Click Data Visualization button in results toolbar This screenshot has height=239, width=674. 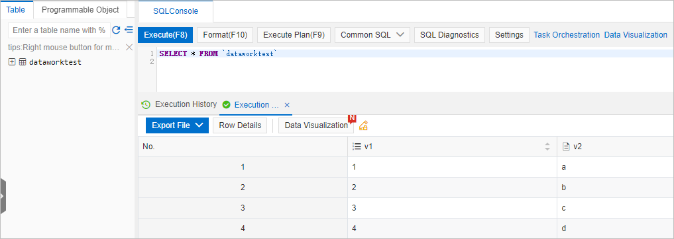(x=316, y=125)
